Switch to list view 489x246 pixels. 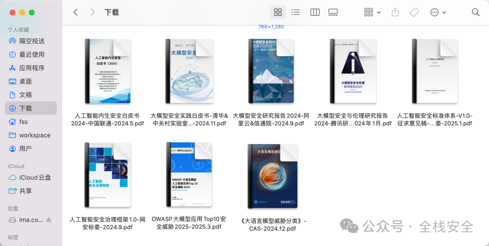click(295, 12)
